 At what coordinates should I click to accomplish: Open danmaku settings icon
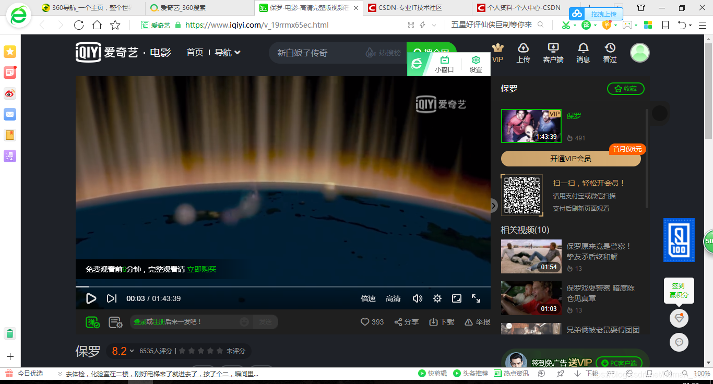click(115, 322)
